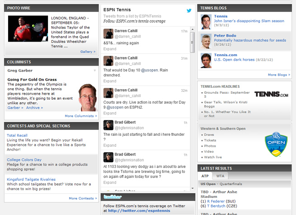Open the Kingsford Tailgate Rivalries link
Viewport: 296px width, 215px height.
(31, 179)
